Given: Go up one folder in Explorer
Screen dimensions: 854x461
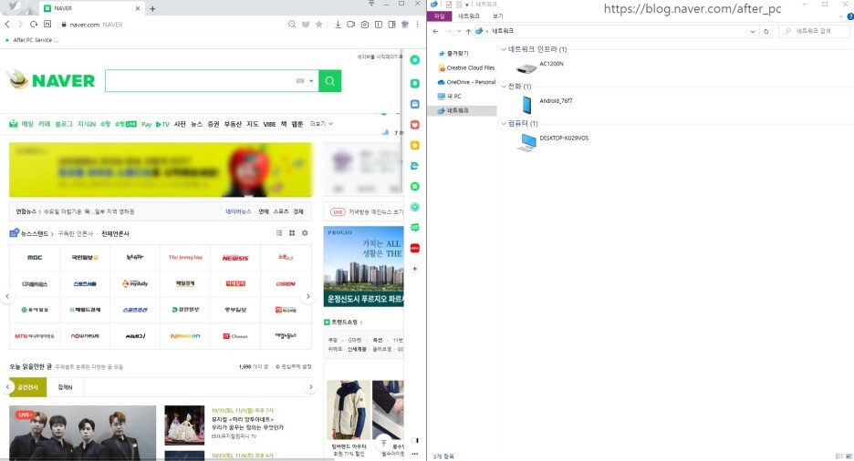Looking at the screenshot, I should 468,32.
